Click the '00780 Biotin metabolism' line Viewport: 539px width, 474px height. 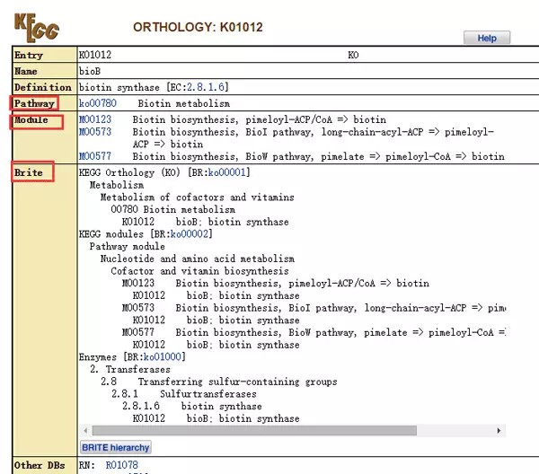coord(173,209)
